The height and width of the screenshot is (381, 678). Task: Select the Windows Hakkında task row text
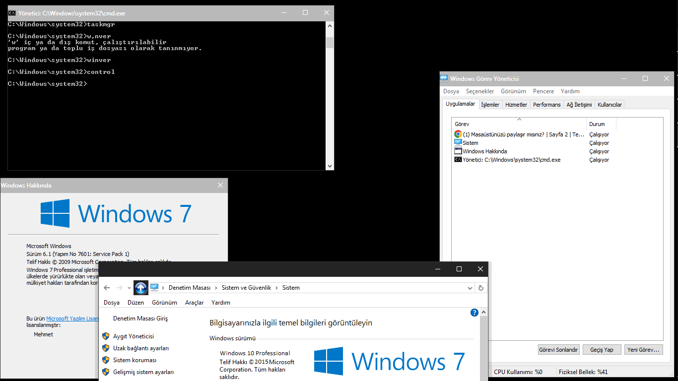pos(485,151)
